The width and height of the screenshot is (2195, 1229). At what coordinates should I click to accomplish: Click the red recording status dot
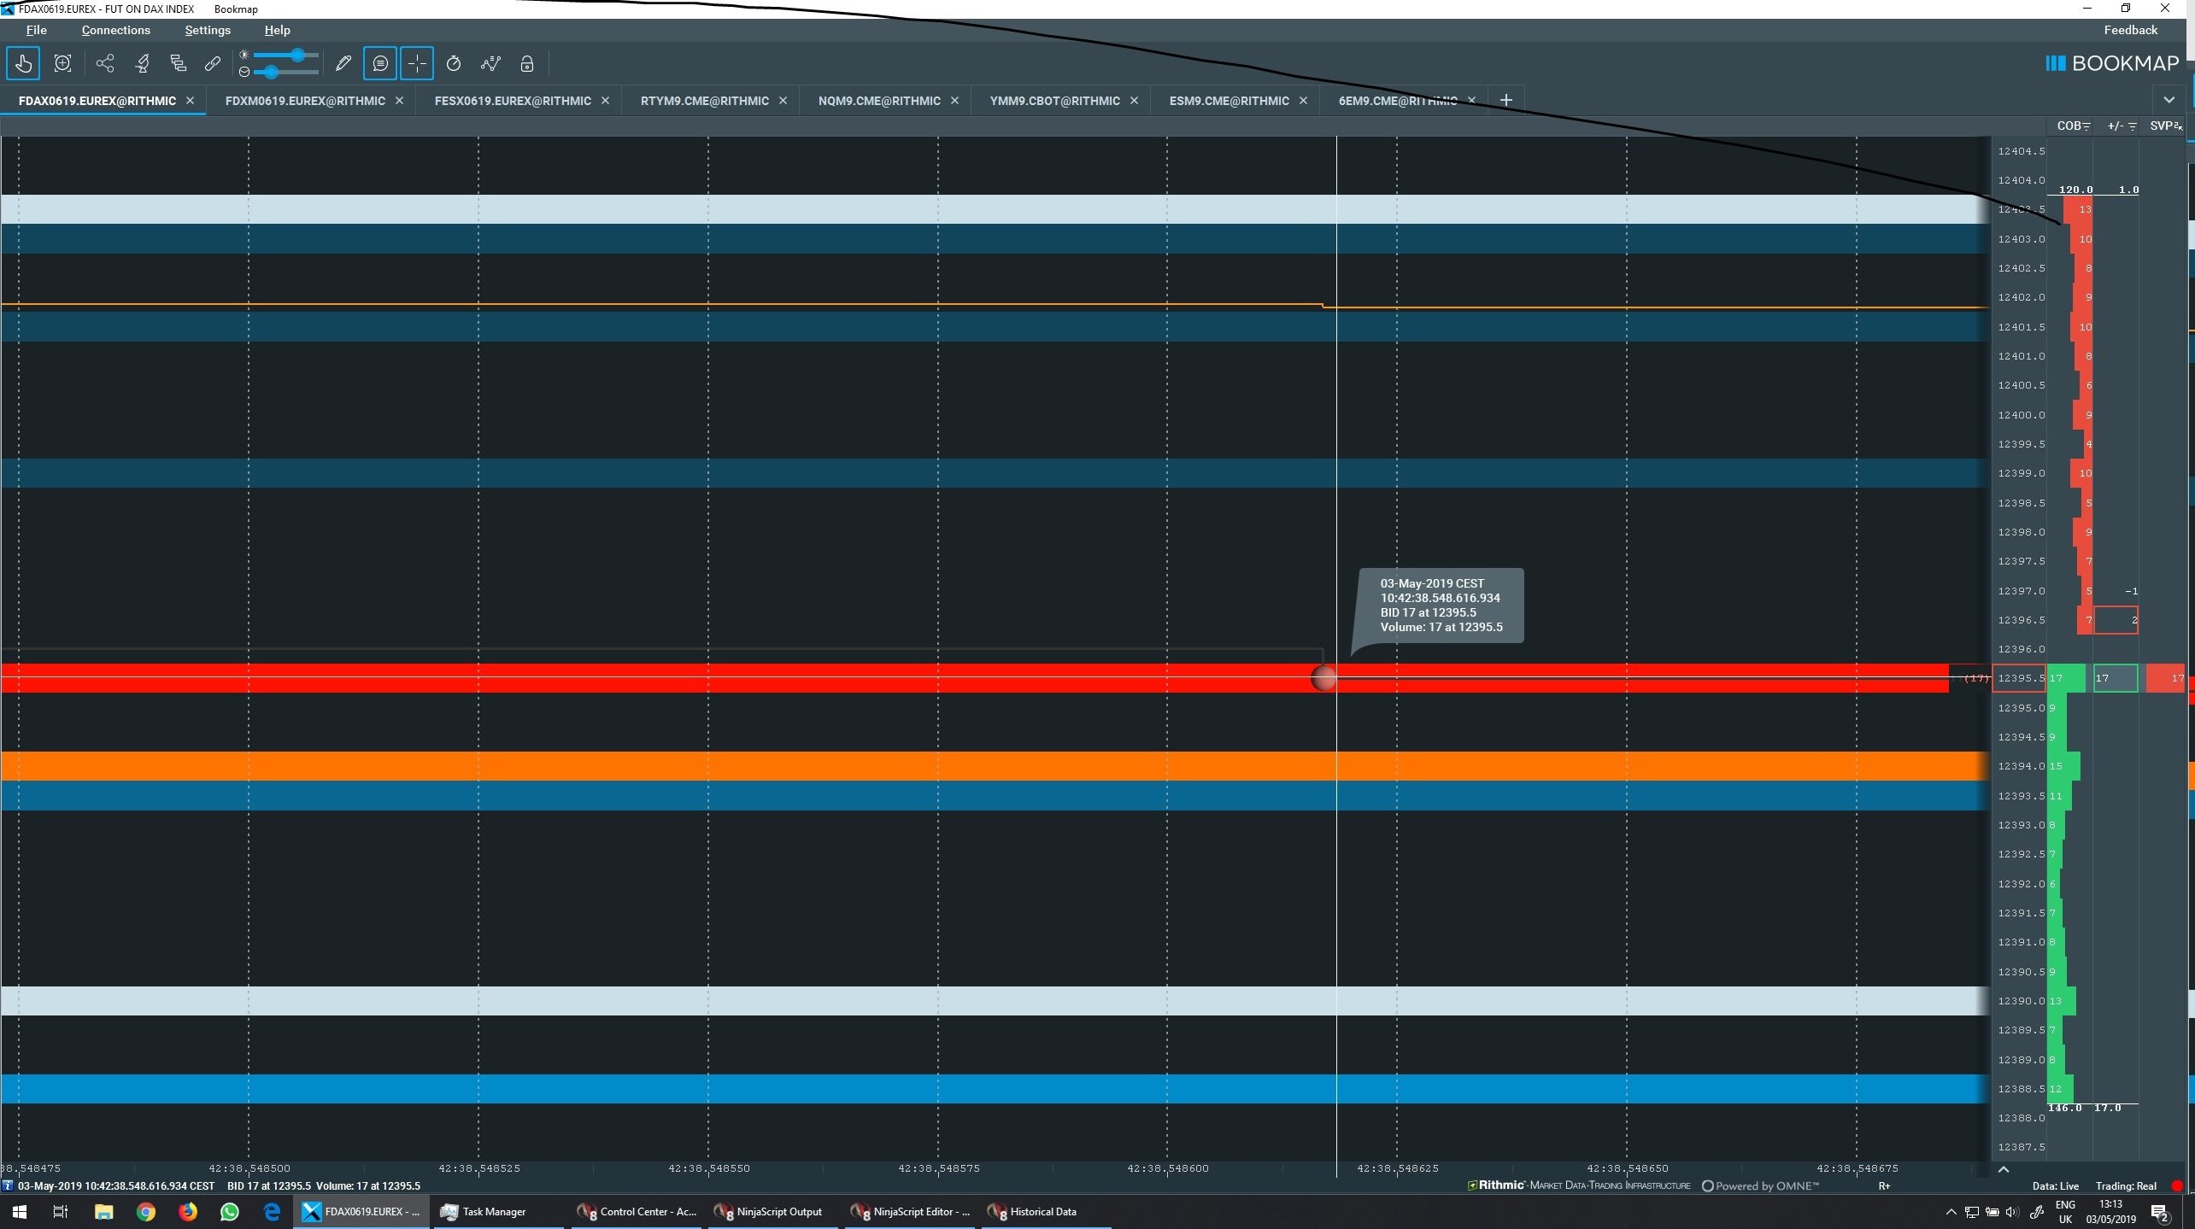(x=2177, y=1186)
